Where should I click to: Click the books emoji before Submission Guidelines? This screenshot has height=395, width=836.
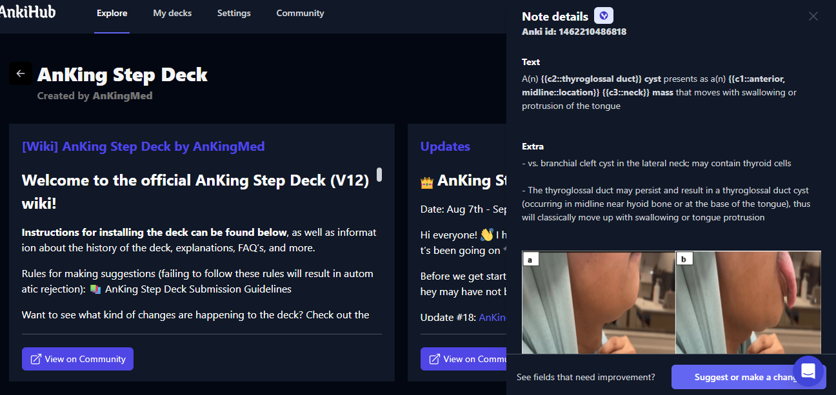click(95, 289)
